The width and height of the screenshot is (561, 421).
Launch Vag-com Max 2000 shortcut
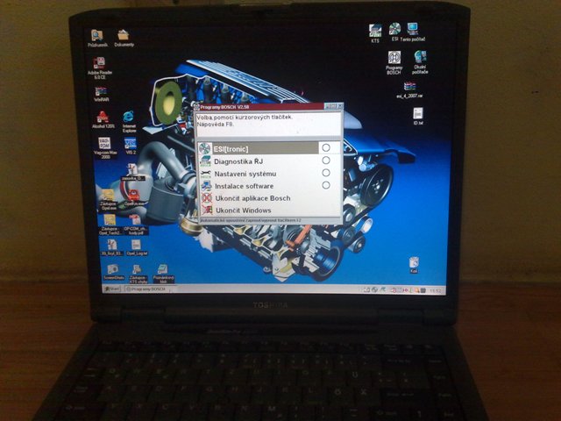104,144
